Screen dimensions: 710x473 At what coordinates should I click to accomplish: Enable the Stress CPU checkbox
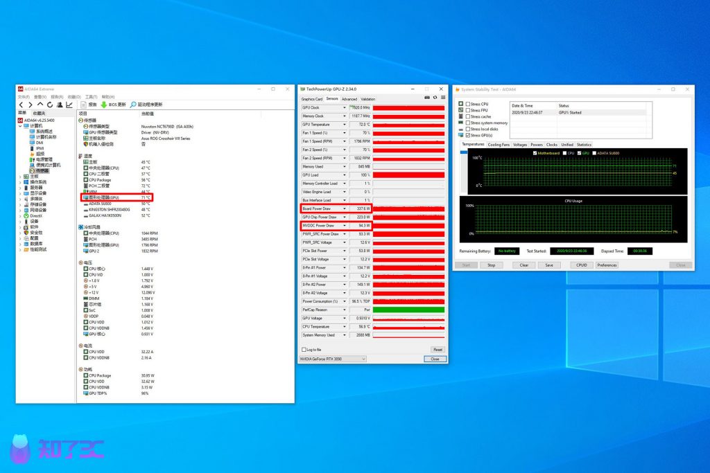[468, 104]
